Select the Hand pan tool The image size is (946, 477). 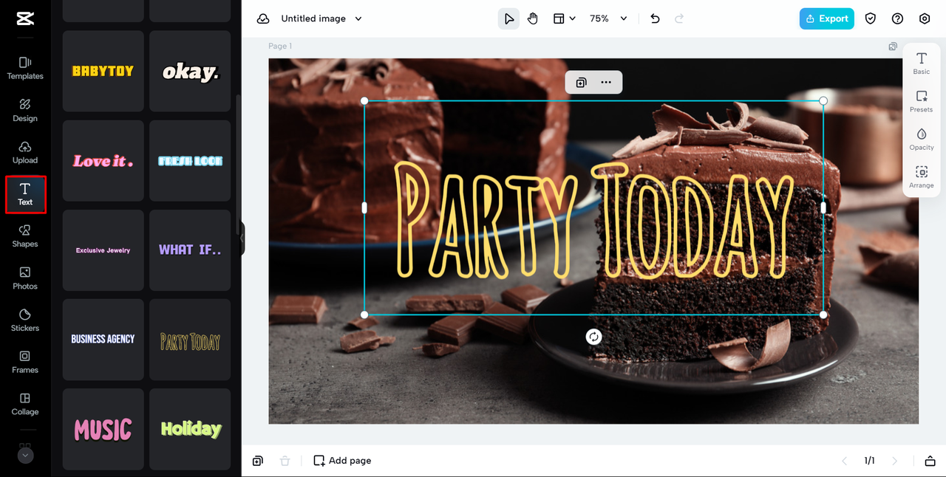[533, 18]
